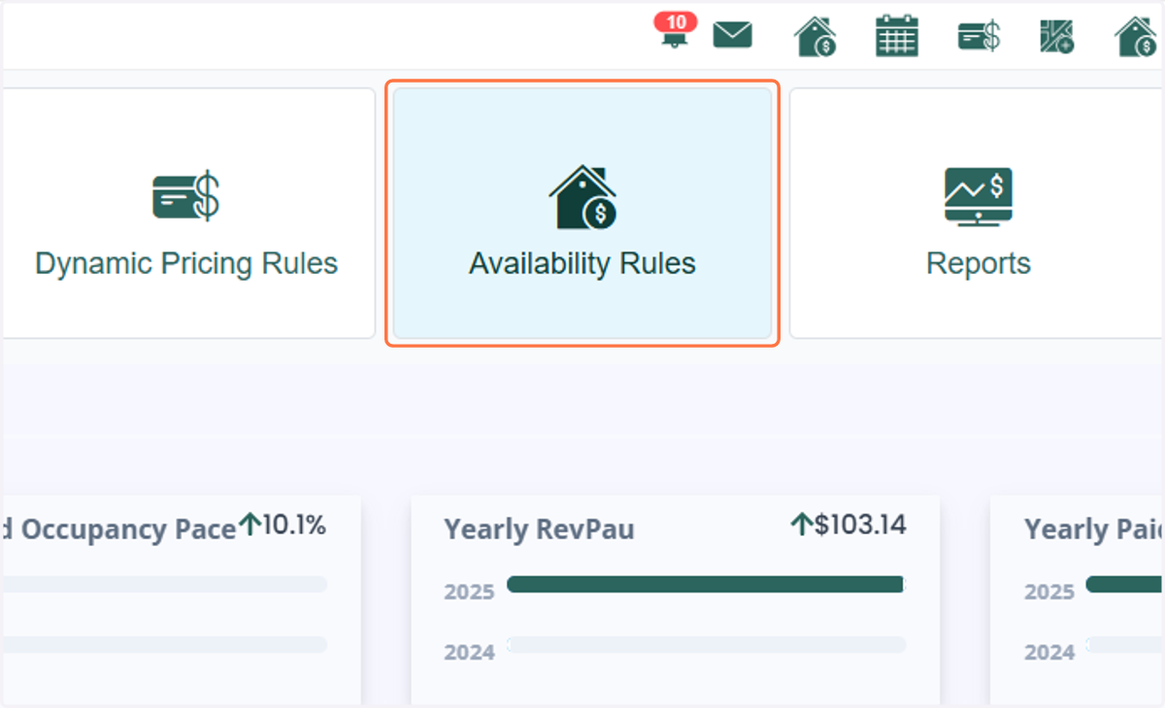Select the Yearly RevPau title

click(540, 529)
